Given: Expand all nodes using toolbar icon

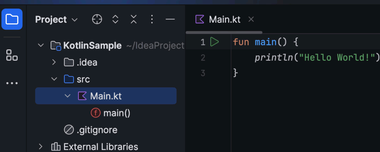Looking at the screenshot, I should pos(115,19).
